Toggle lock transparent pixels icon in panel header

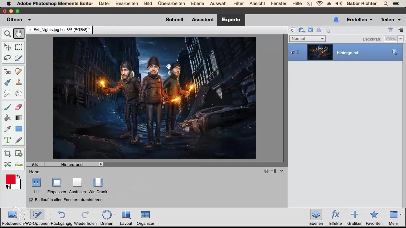(x=327, y=30)
